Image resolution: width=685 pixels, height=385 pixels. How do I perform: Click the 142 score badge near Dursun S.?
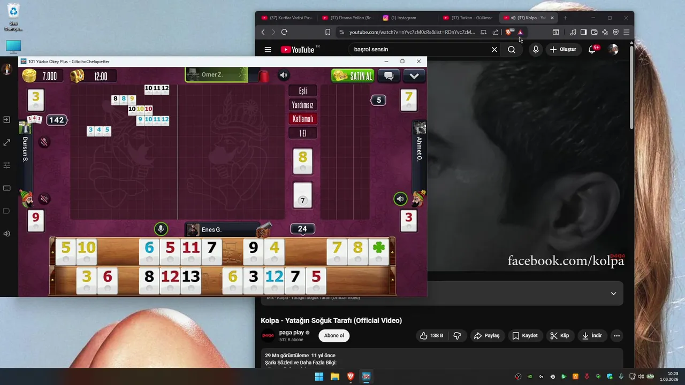tap(57, 120)
